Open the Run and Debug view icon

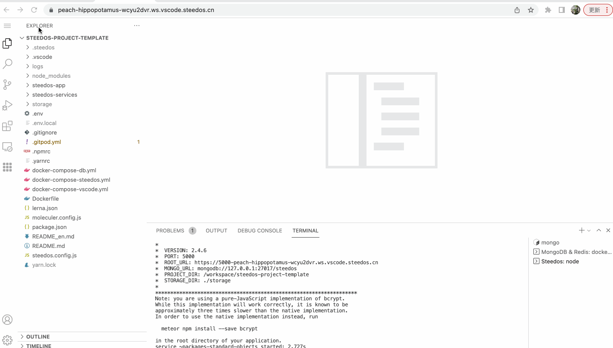point(7,105)
